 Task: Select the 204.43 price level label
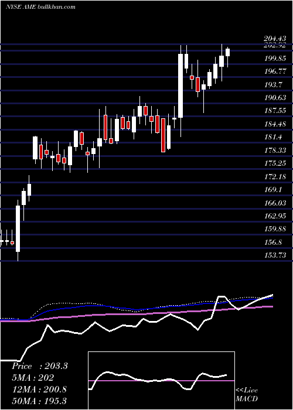275,39
